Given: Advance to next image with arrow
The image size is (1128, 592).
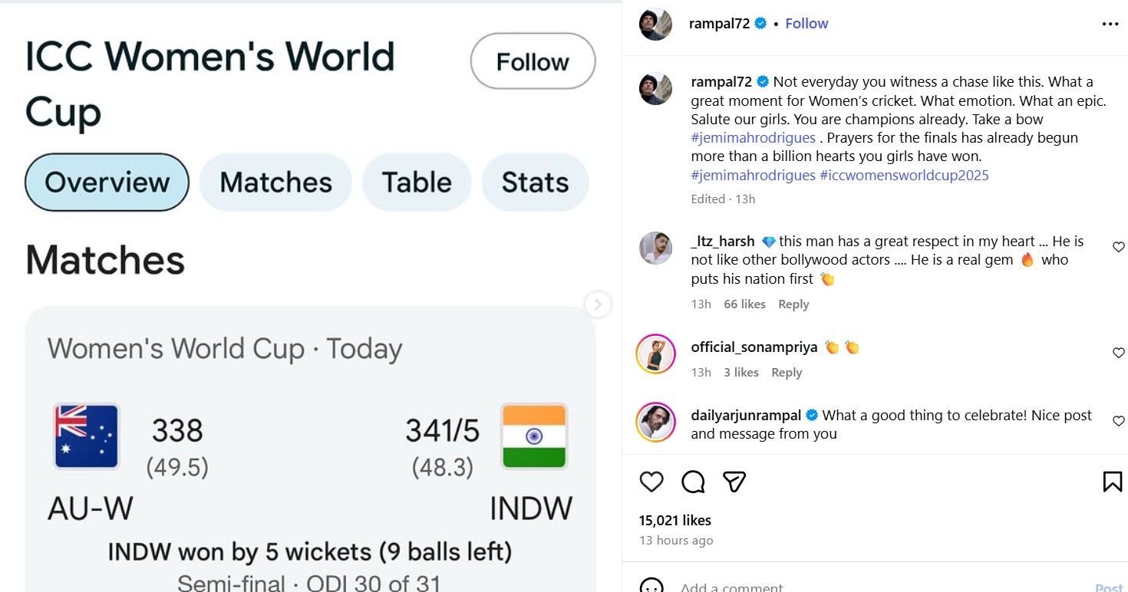Looking at the screenshot, I should (598, 304).
